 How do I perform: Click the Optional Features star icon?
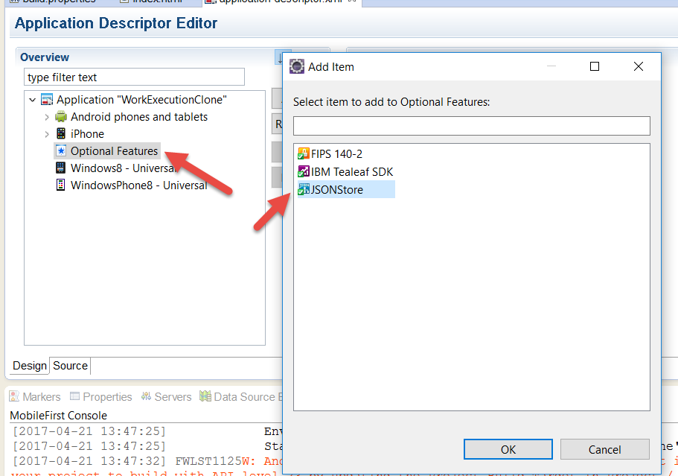pos(60,150)
